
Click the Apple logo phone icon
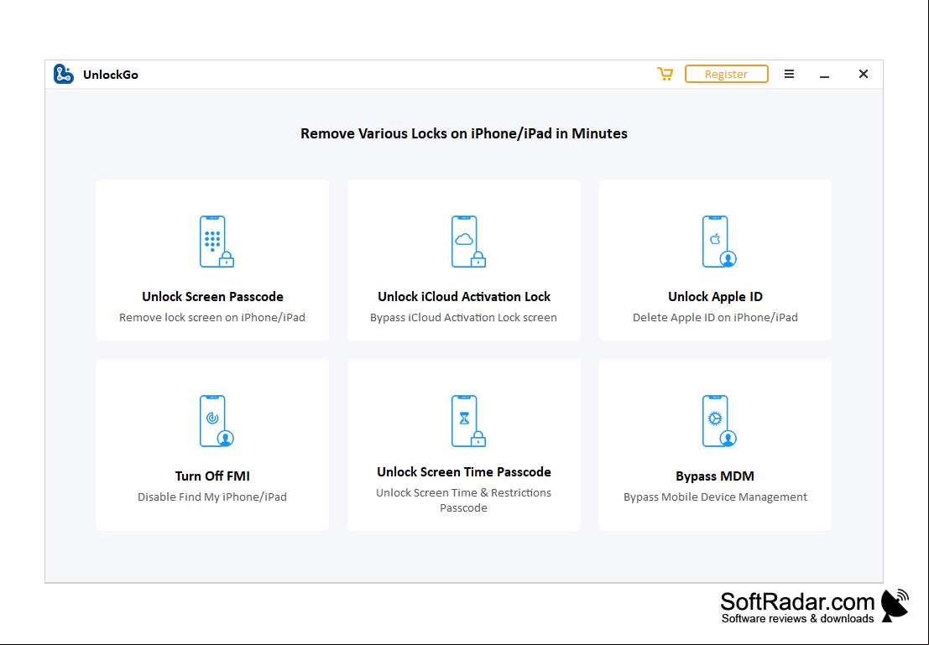coord(719,242)
